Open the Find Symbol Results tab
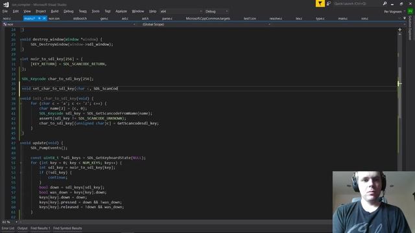Viewport: 415px width, 233px height. [67, 228]
